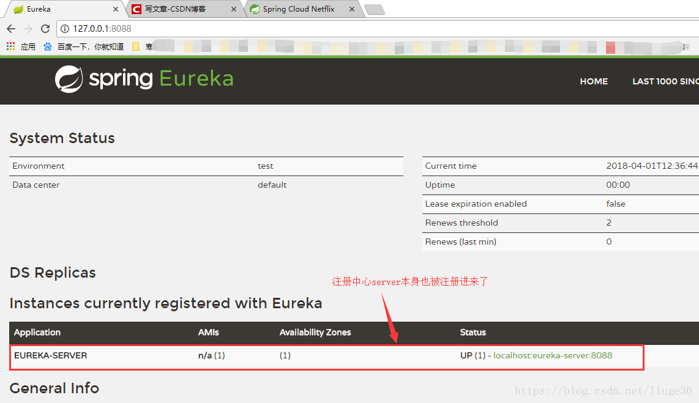
Task: Click the Current time label
Action: click(450, 166)
